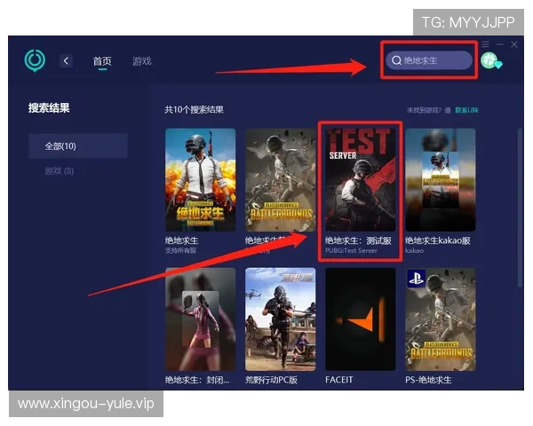Open the kakao server cover thumbnail

441,179
